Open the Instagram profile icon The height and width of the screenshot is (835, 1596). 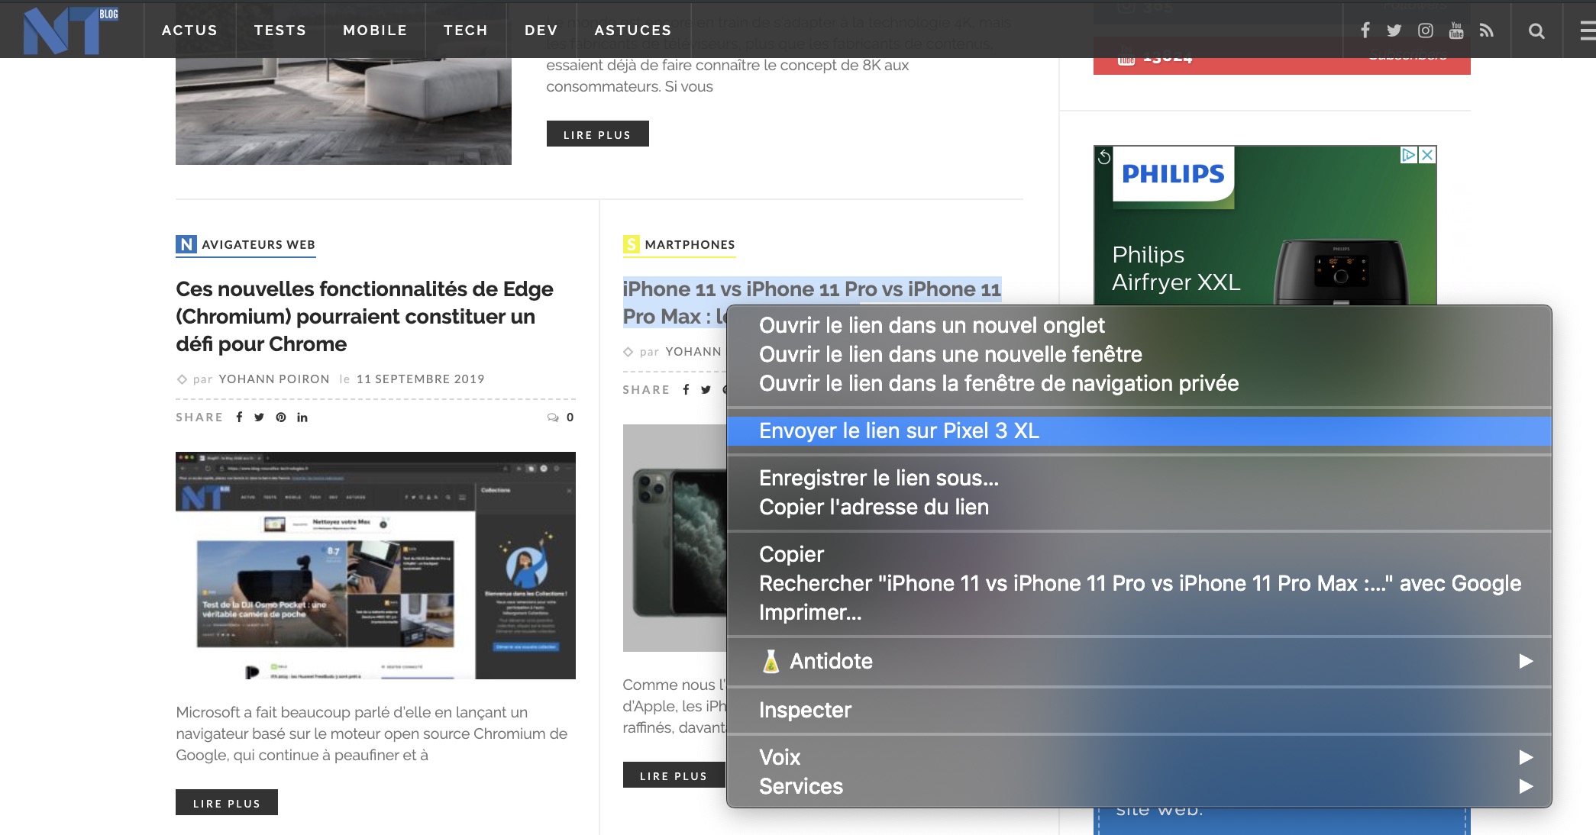(x=1425, y=31)
